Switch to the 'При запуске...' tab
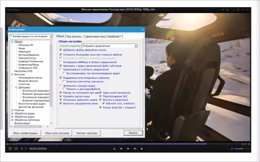The height and width of the screenshot is (162, 260). (x=75, y=37)
